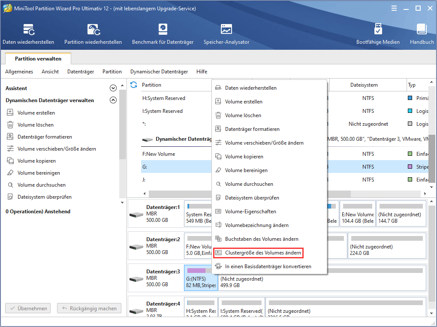437x327 pixels.
Task: Click the purple Stripe type color square
Action: [410, 167]
